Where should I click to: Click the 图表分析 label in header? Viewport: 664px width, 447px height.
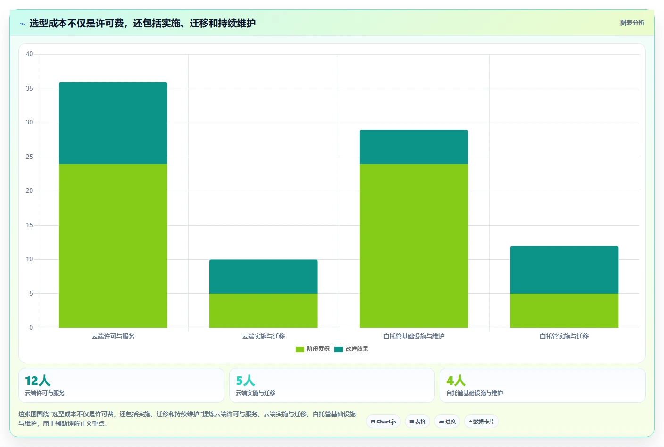click(x=632, y=23)
